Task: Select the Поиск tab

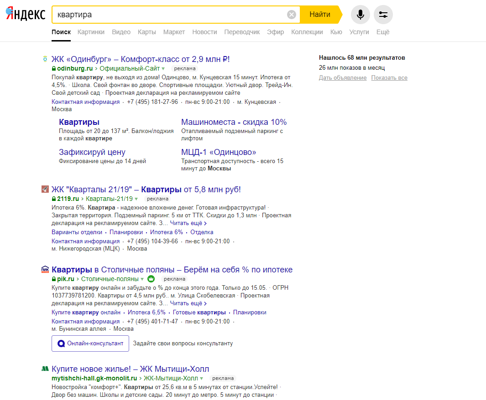Action: 61,32
